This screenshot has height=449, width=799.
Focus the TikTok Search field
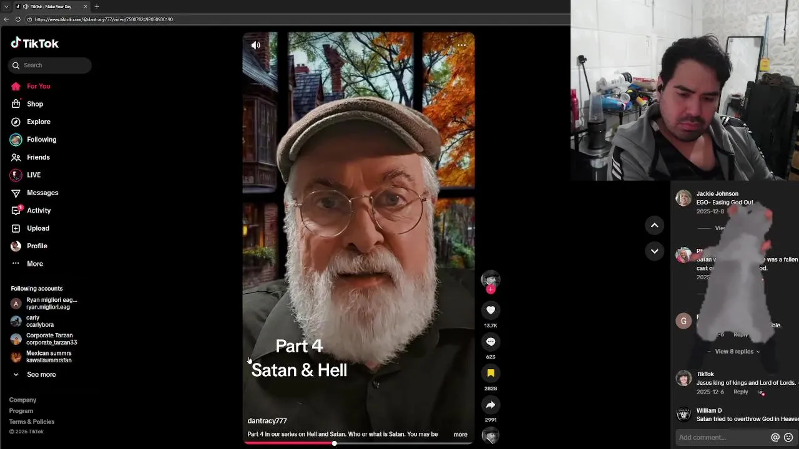coord(50,65)
